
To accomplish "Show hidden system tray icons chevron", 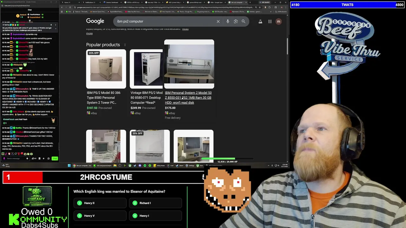I will coord(268,165).
